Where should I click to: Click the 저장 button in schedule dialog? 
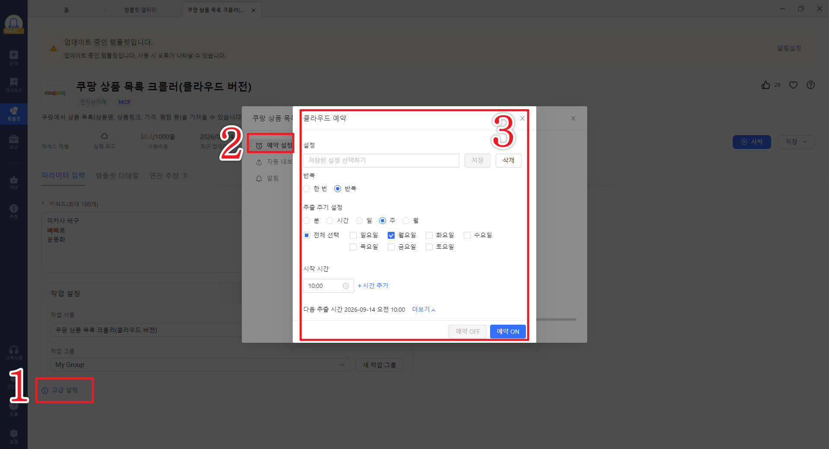tap(478, 161)
